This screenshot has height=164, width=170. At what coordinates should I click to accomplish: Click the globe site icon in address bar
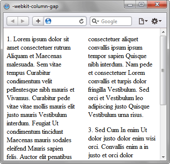(x=48, y=21)
